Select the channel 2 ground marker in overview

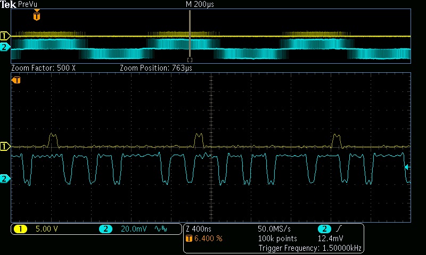(x=5, y=47)
